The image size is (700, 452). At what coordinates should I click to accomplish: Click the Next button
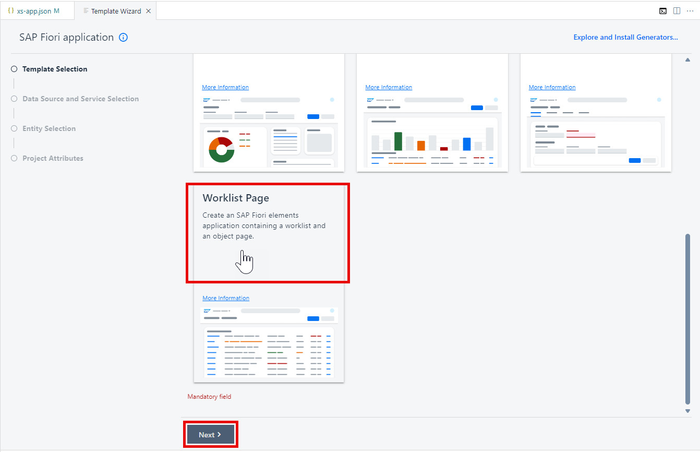pyautogui.click(x=210, y=435)
